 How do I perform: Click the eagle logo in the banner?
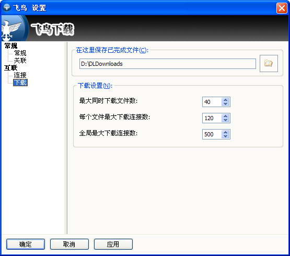[x=13, y=28]
